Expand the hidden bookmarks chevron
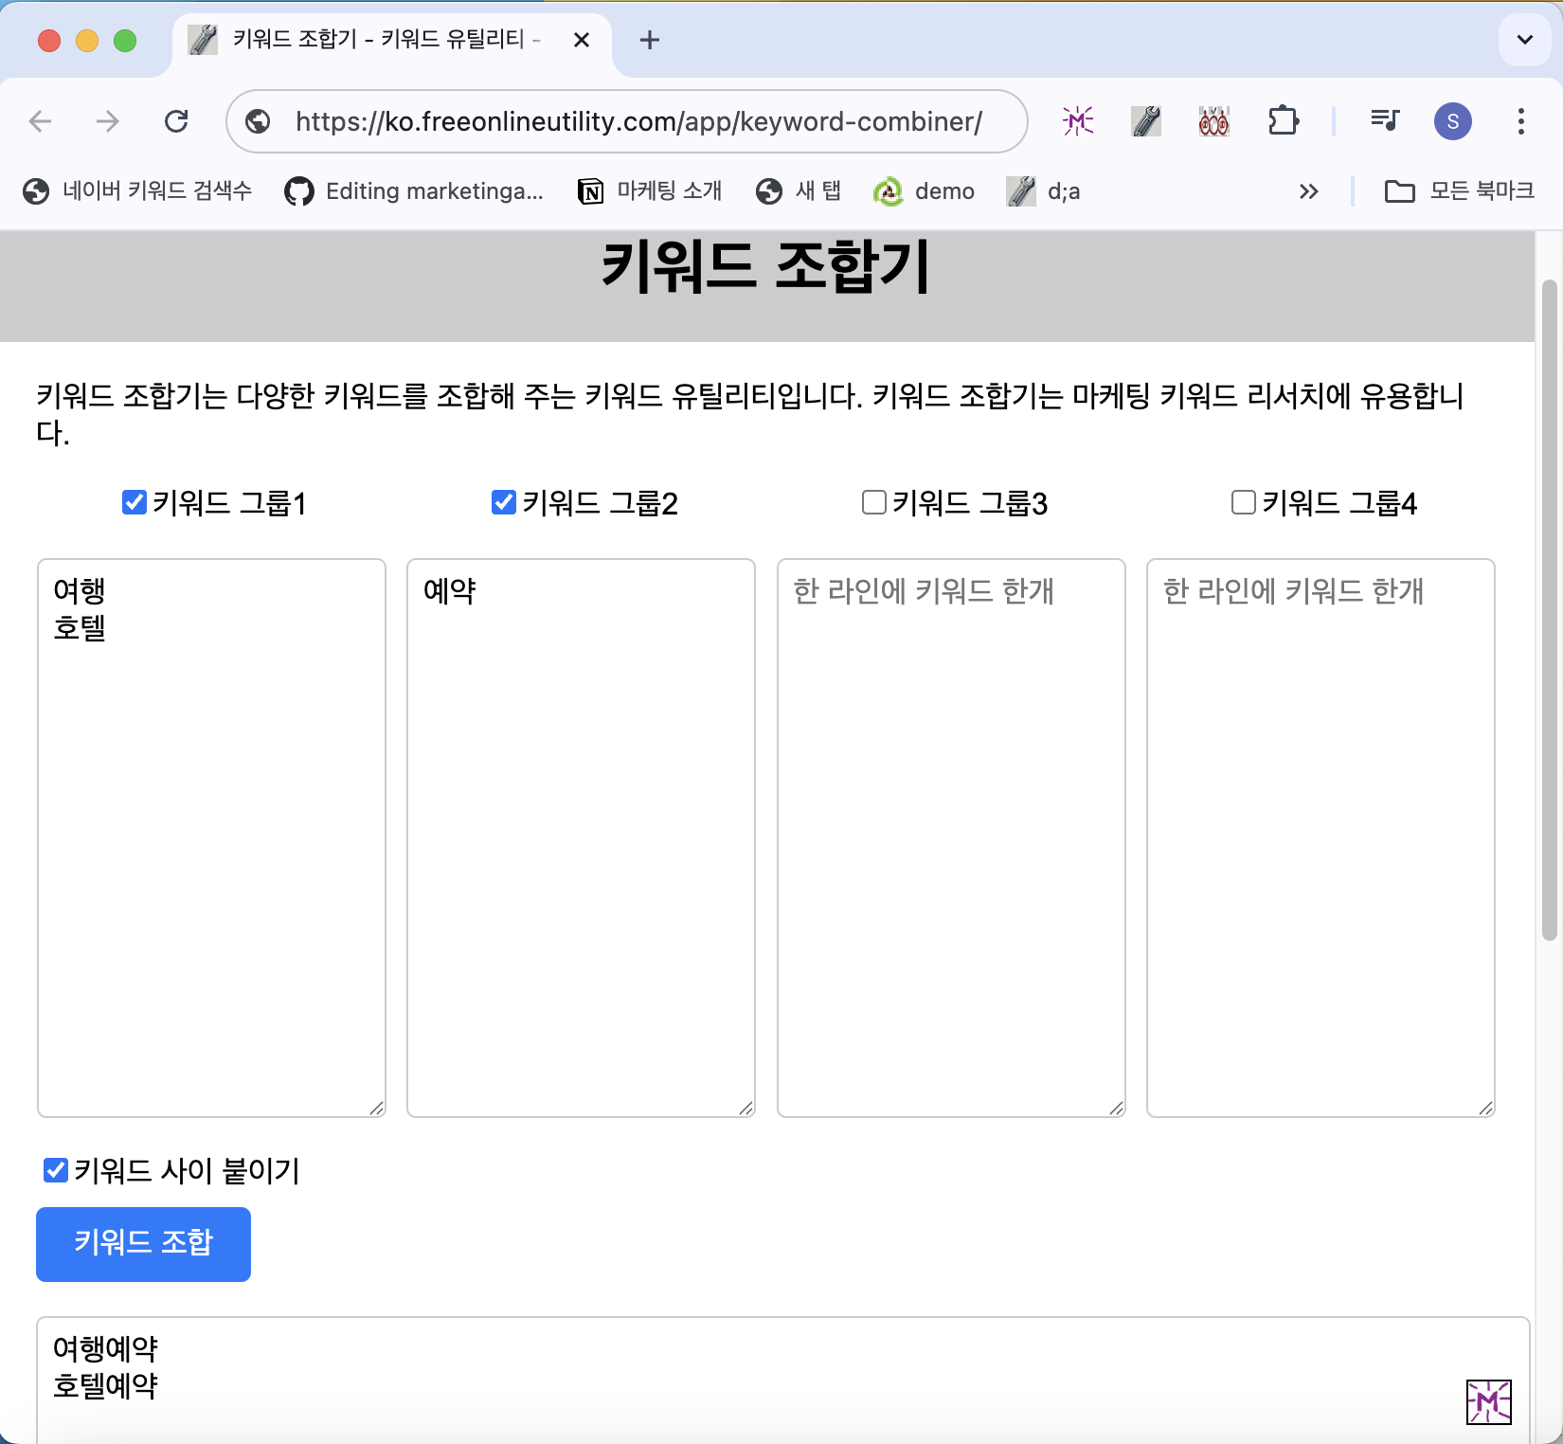 click(x=1308, y=191)
